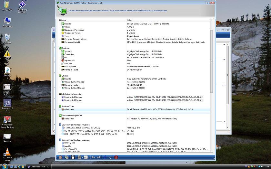The width and height of the screenshot is (271, 169).
Task: Open the dropdown arrow next to the Save icon
Action: pyautogui.click(x=76, y=157)
